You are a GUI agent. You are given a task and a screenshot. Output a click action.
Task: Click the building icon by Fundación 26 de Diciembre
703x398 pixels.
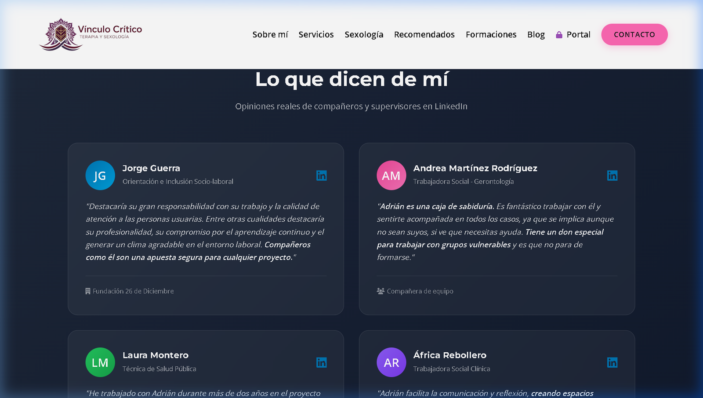[88, 291]
